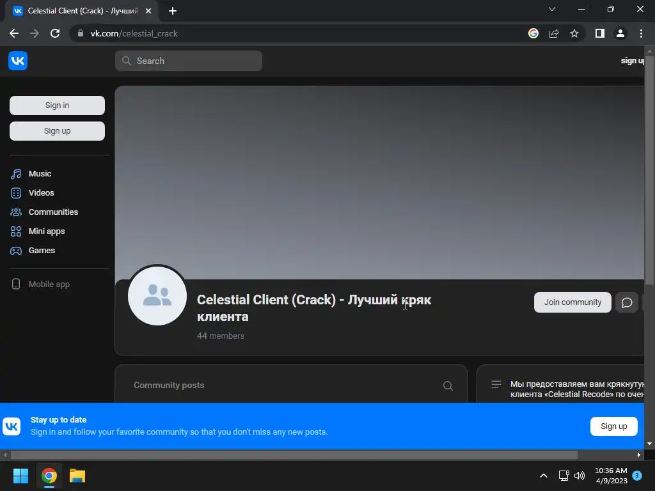655x491 pixels.
Task: Click the scroll-down arrow of vertical scrollbar
Action: tap(649, 444)
